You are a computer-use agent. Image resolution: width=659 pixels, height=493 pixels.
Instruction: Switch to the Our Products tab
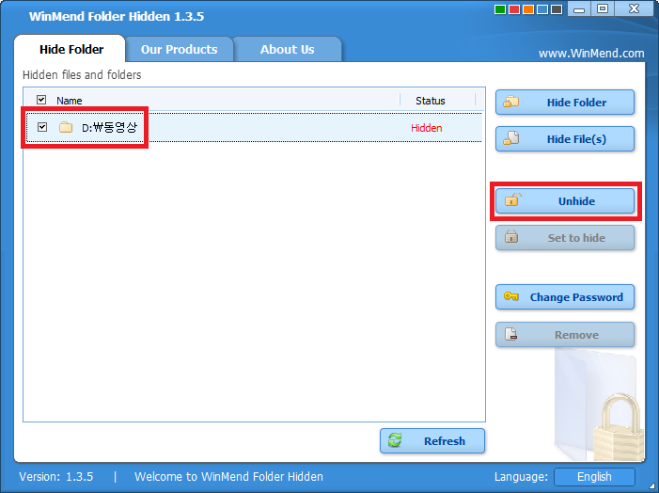[179, 49]
